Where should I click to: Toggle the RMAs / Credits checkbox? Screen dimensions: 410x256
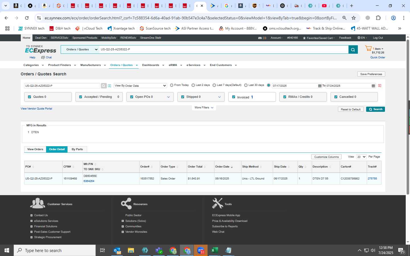[284, 97]
